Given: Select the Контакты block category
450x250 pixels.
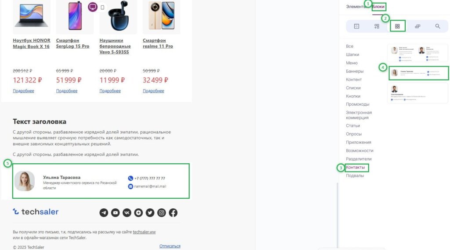Looking at the screenshot, I should coord(356,168).
